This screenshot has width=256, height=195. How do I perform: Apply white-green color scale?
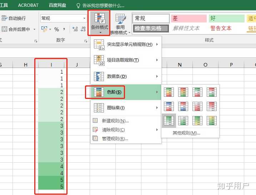pos(183,121)
